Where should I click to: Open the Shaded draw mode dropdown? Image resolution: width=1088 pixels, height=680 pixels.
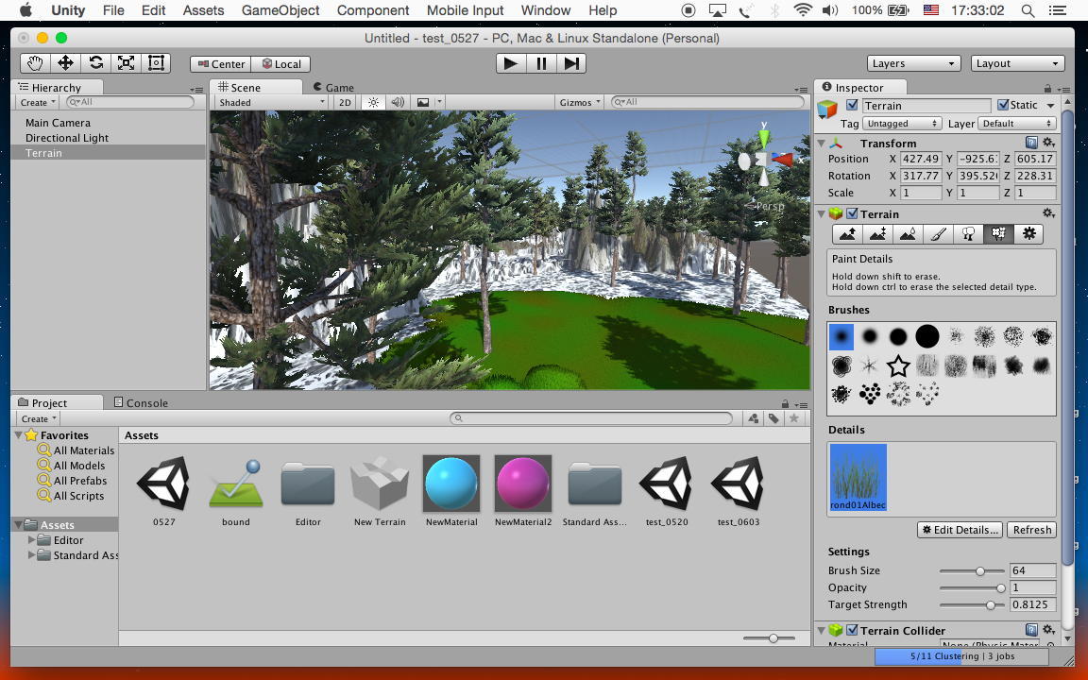tap(271, 102)
